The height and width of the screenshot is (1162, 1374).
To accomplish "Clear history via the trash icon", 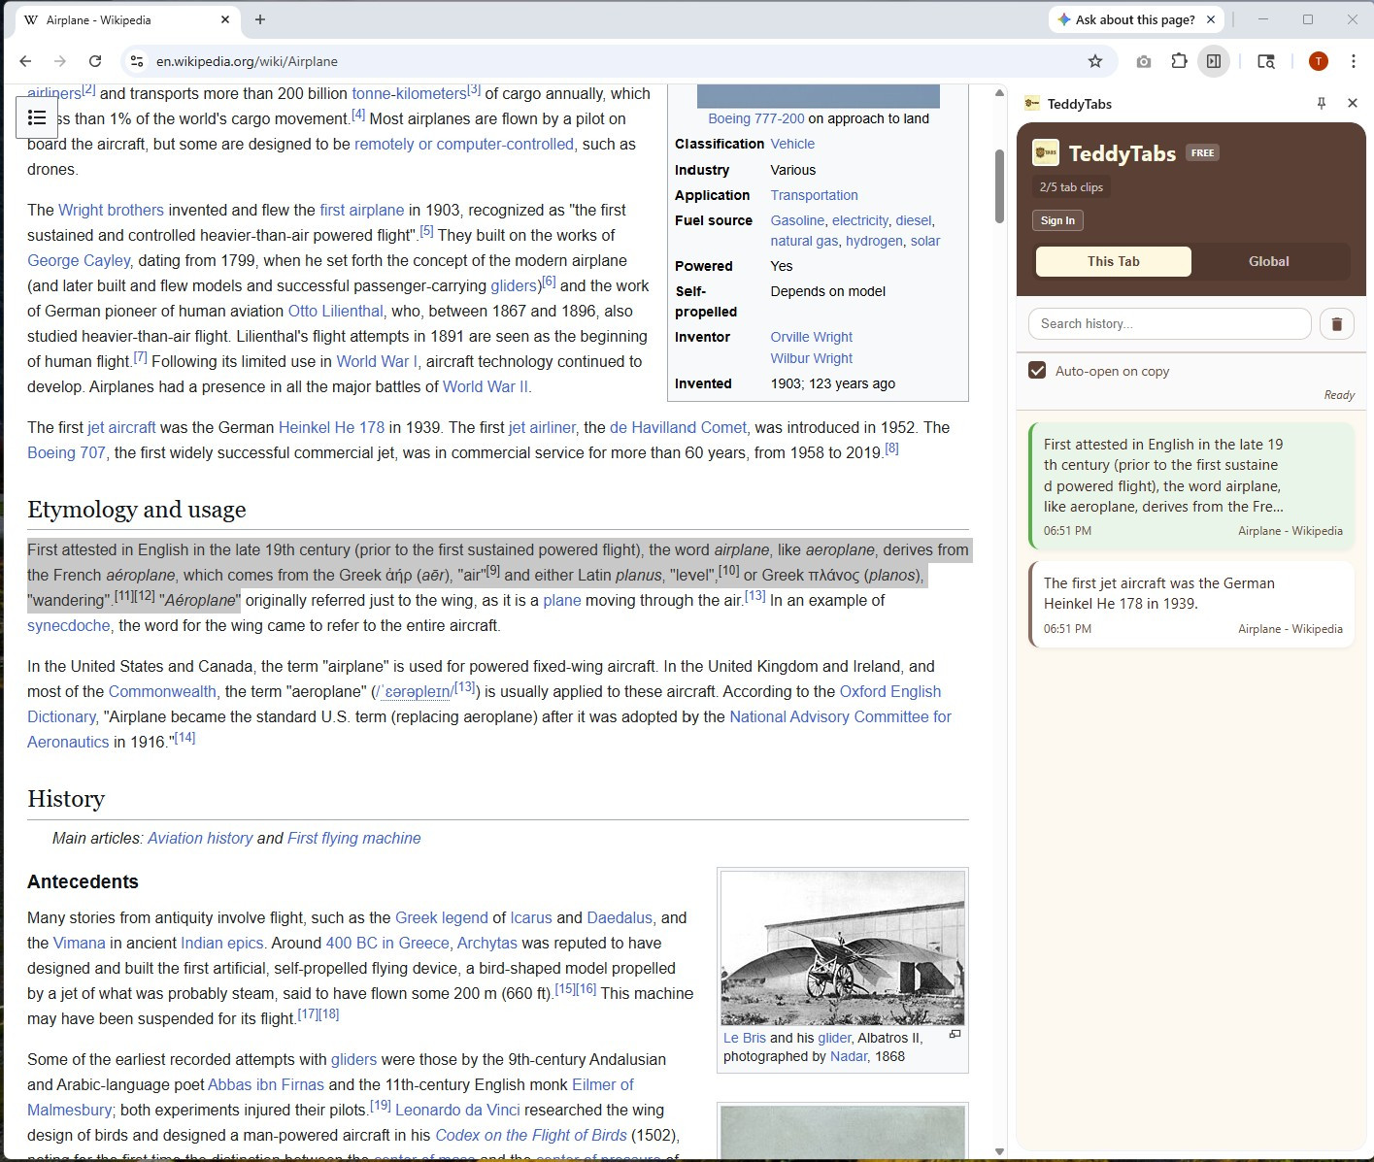I will [x=1337, y=323].
